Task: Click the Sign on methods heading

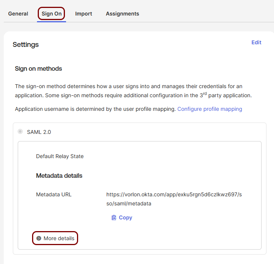Action: coord(38,68)
